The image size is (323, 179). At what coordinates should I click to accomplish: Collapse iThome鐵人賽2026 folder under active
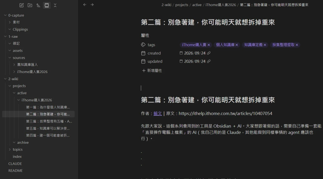(19, 100)
